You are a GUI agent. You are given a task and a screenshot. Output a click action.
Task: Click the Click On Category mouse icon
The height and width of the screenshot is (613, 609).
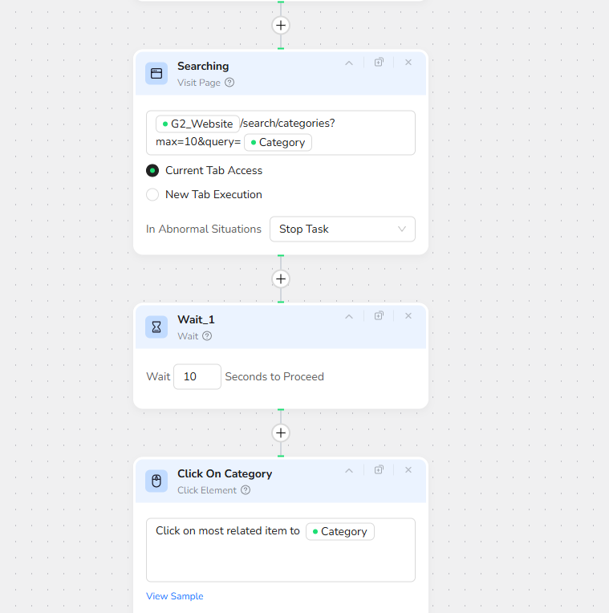click(156, 481)
